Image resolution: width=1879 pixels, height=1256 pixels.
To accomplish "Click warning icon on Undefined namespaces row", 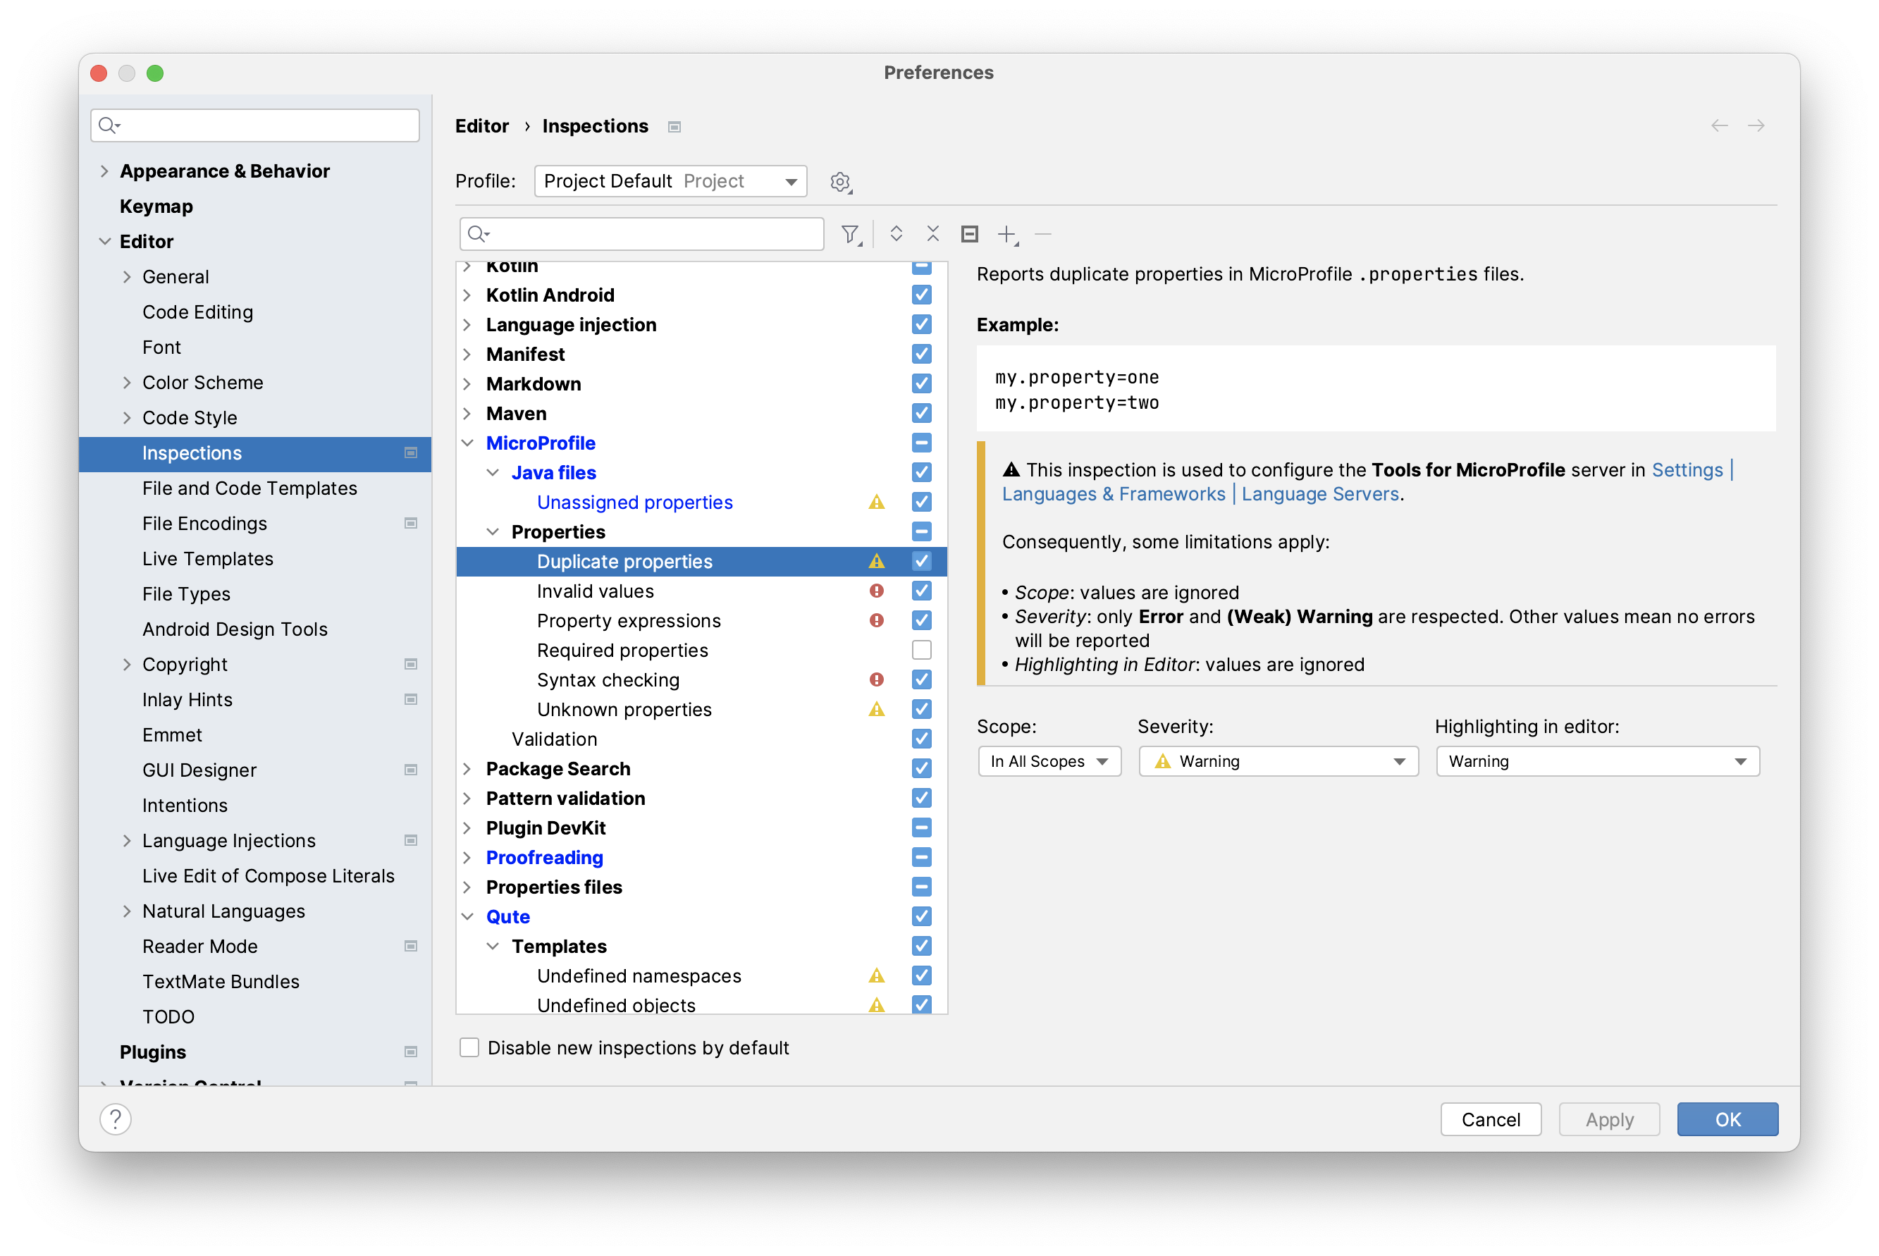I will click(876, 975).
